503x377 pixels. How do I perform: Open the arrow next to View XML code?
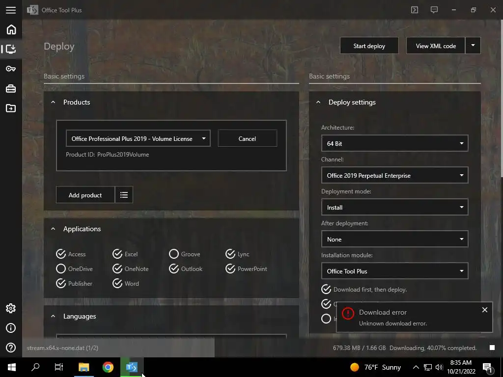point(473,46)
